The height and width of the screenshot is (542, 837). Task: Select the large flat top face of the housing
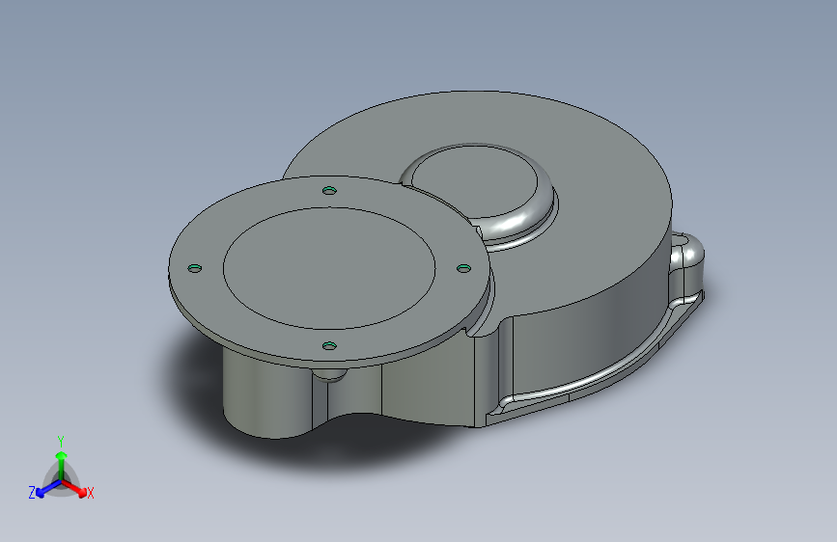pyautogui.click(x=598, y=213)
